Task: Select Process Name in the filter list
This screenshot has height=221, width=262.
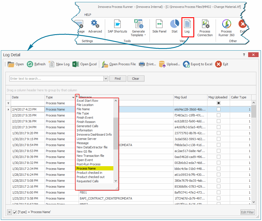Action: 95,168
